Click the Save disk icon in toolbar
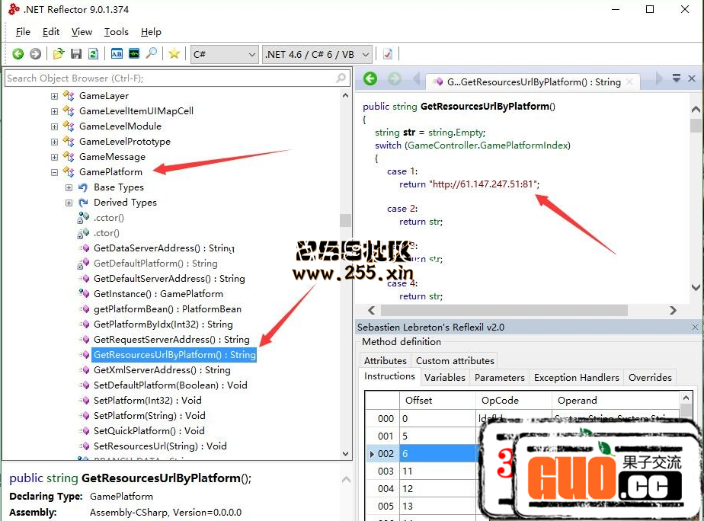This screenshot has width=704, height=521. click(x=75, y=54)
